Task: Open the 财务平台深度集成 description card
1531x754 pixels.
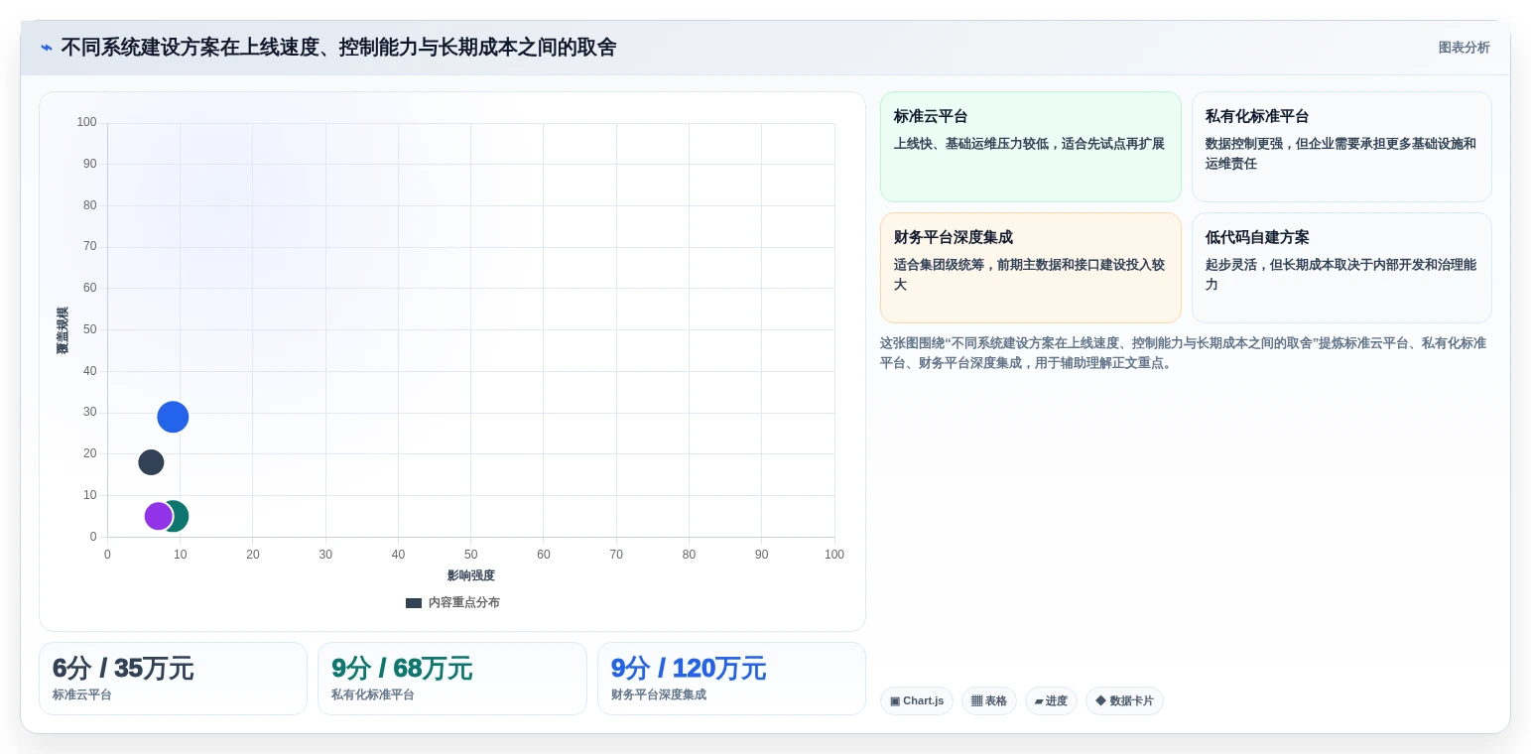Action: click(x=1030, y=268)
